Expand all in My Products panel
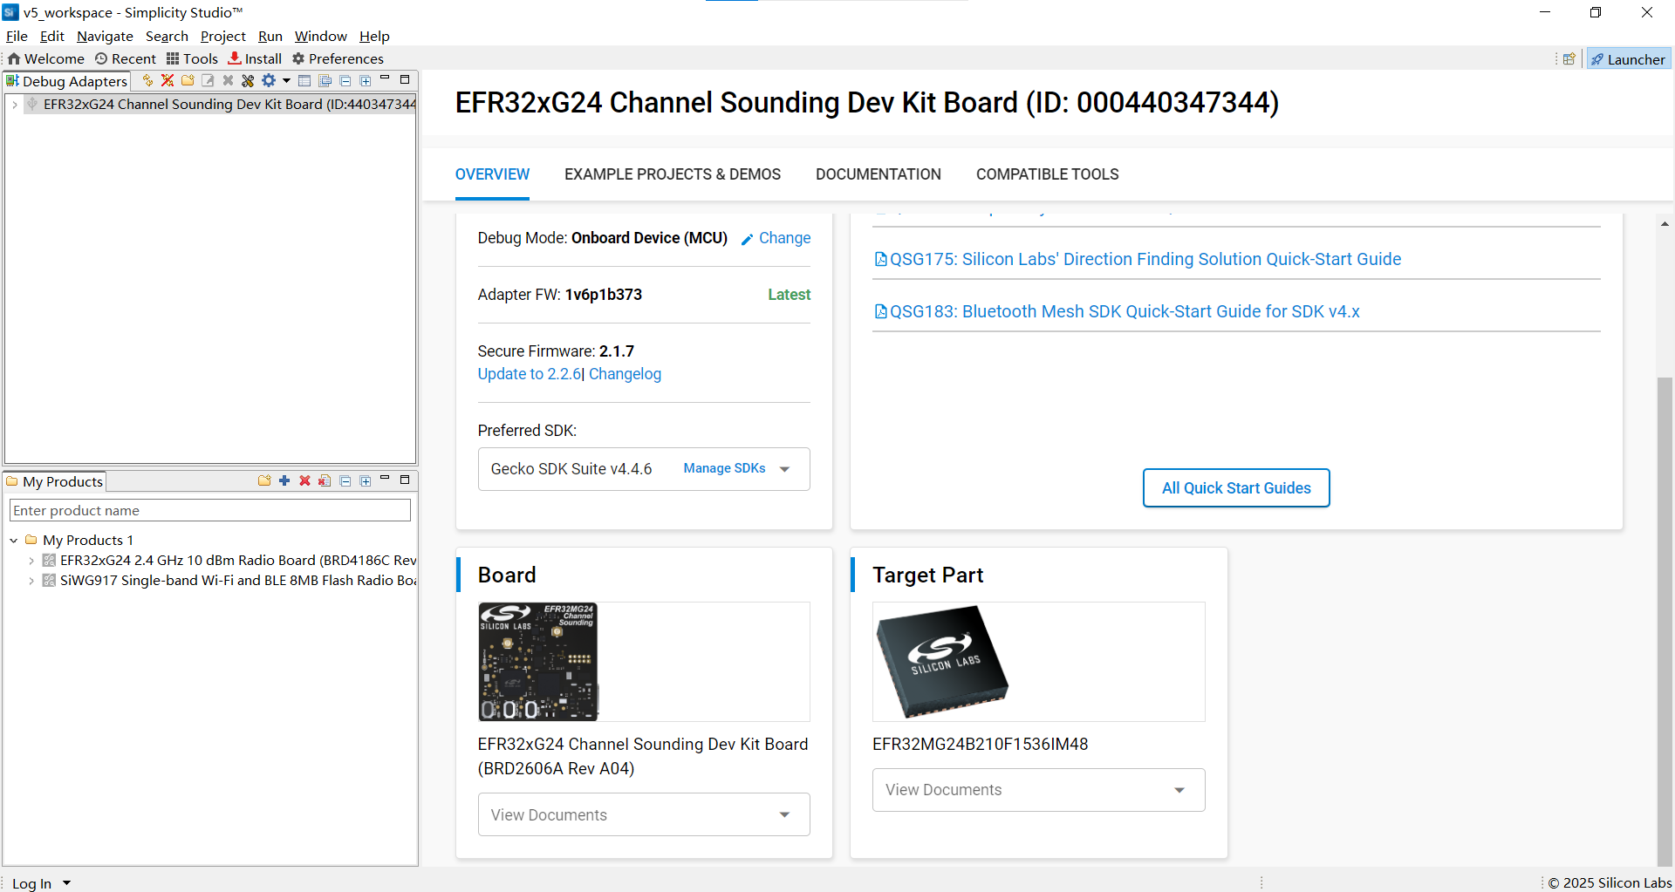Viewport: 1675px width, 892px height. coord(366,480)
